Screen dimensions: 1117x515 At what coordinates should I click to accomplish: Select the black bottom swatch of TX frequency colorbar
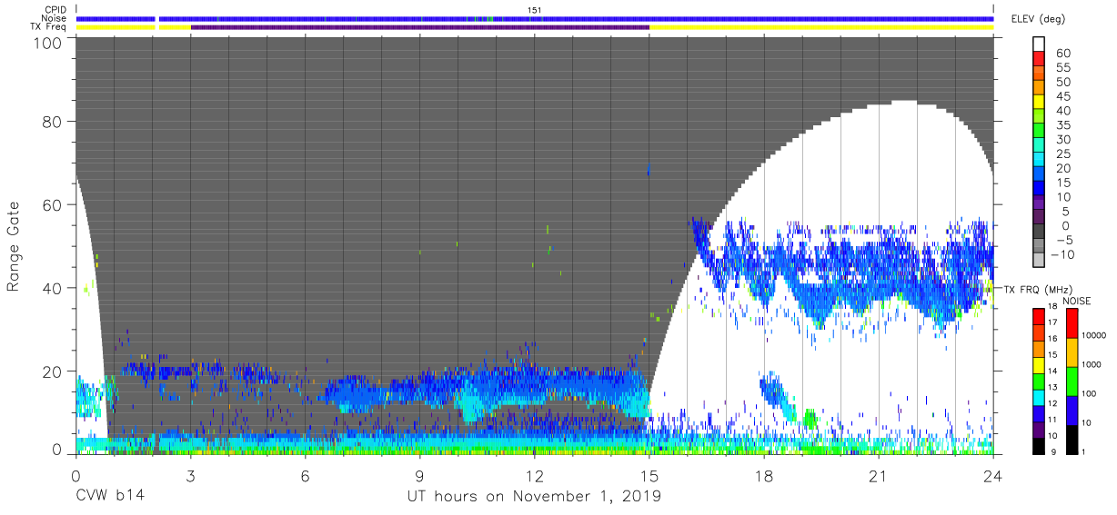[x=1040, y=444]
